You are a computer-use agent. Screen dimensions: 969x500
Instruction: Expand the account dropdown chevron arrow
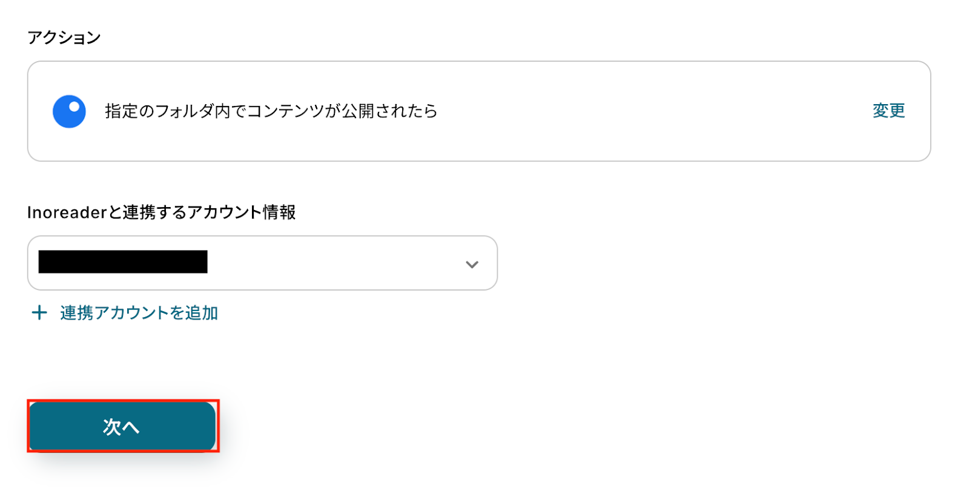click(472, 264)
